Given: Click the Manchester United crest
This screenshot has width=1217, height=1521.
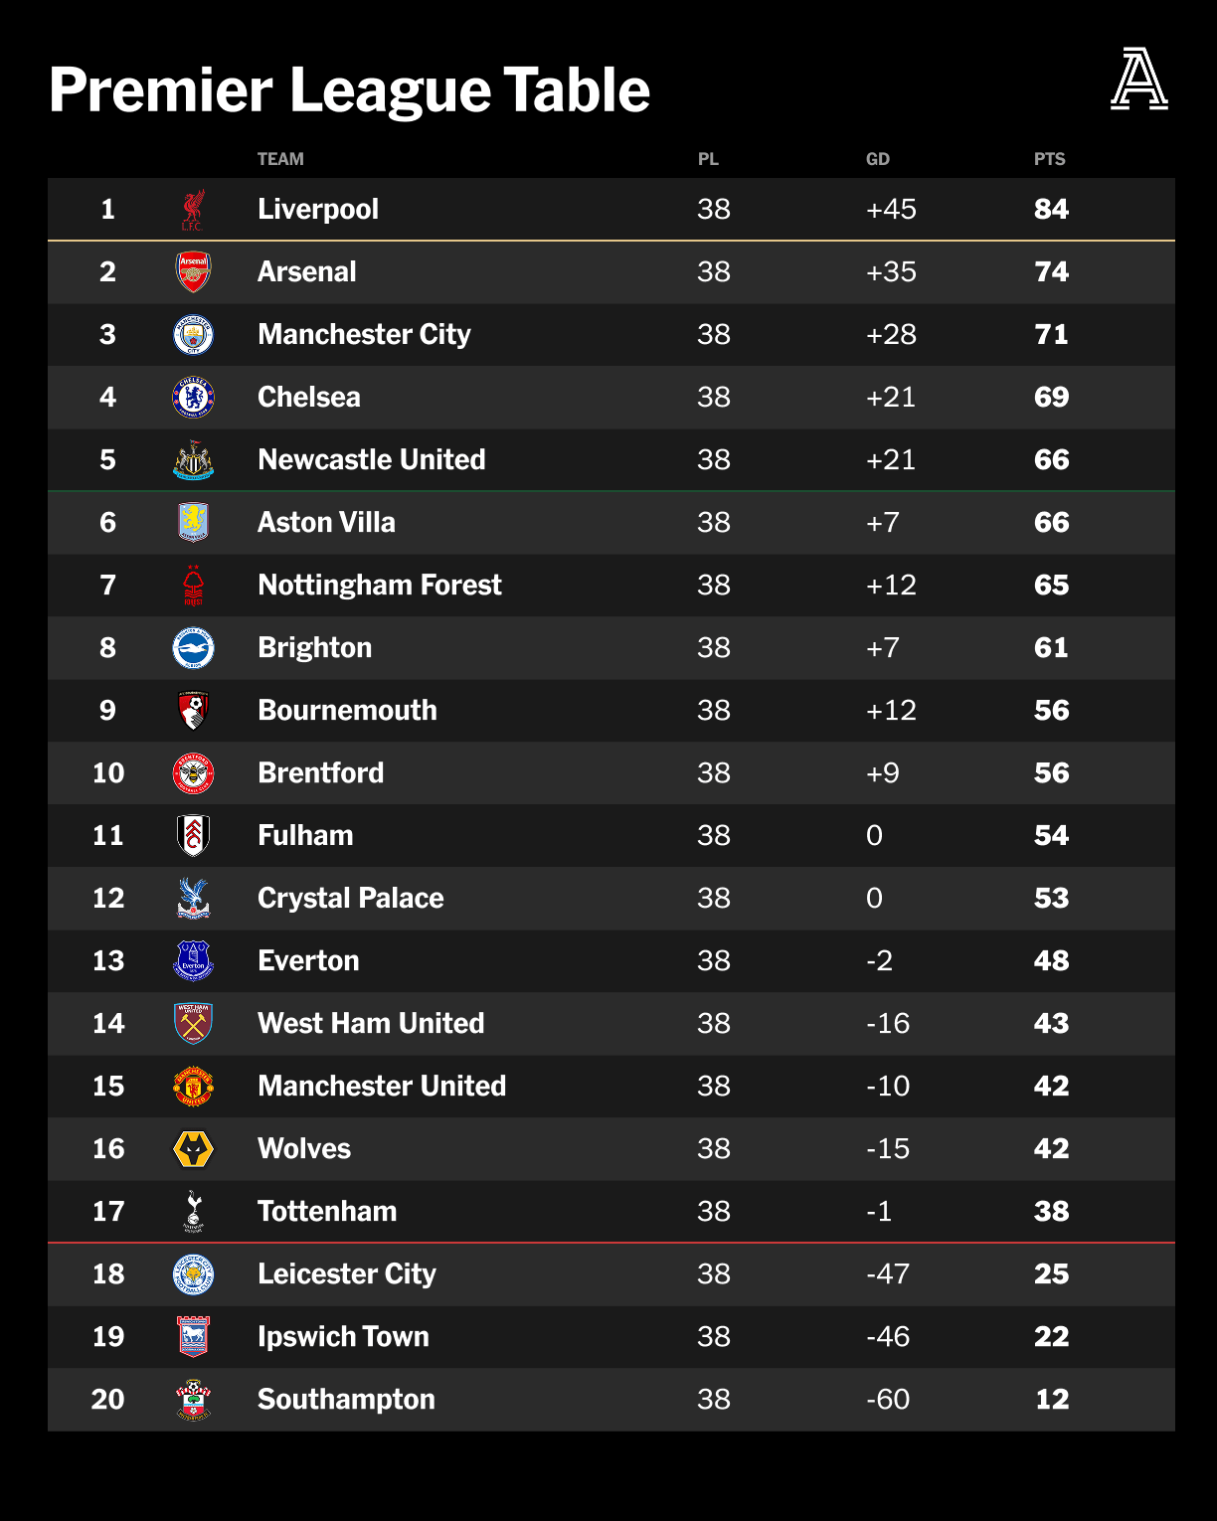Looking at the screenshot, I should click(x=194, y=1087).
